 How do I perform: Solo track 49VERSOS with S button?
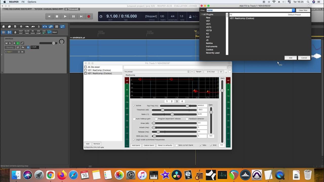pyautogui.click(x=10, y=43)
